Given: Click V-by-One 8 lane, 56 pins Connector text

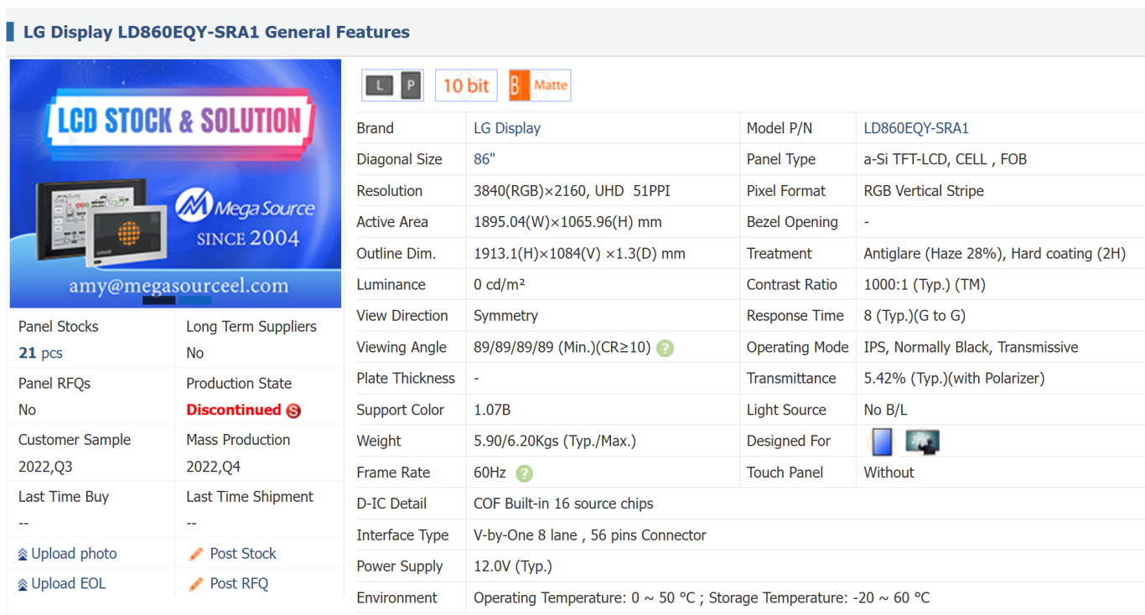Looking at the screenshot, I should pos(589,535).
